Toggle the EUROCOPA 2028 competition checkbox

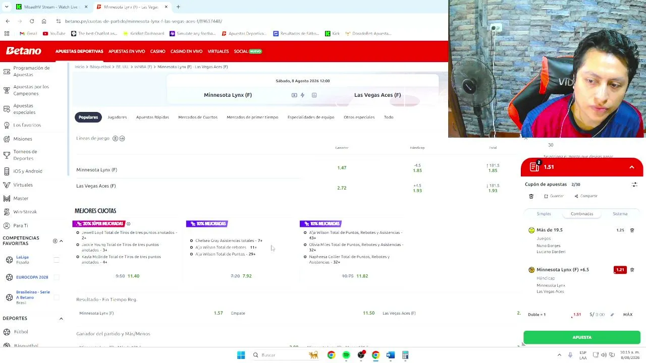point(57,277)
